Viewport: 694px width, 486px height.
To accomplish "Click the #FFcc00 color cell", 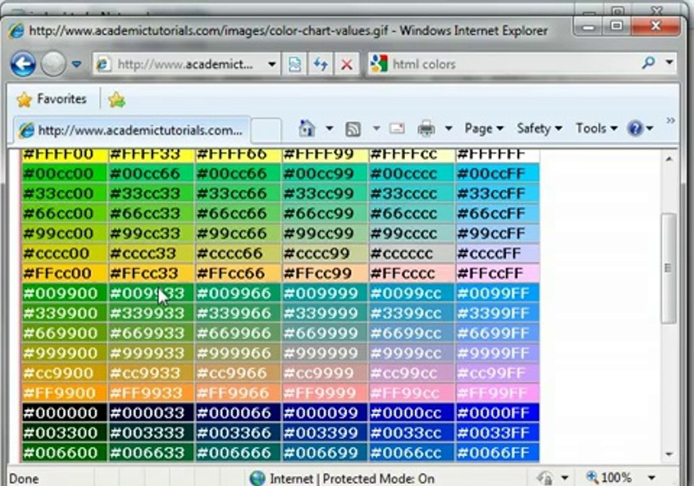I will tap(65, 273).
